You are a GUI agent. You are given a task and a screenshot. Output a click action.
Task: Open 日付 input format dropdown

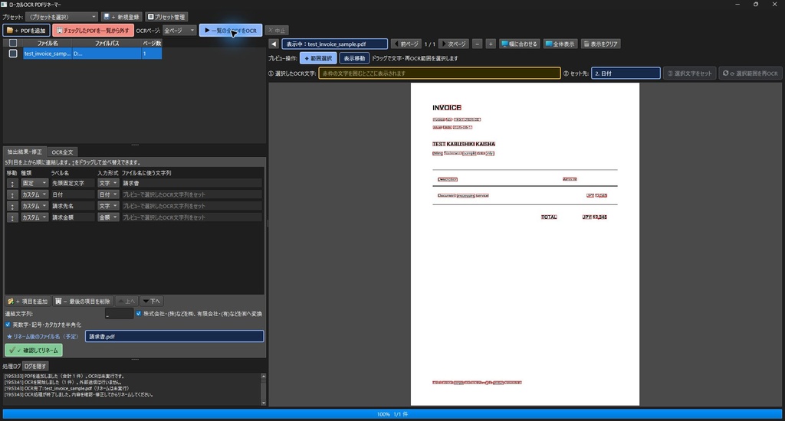coord(108,194)
